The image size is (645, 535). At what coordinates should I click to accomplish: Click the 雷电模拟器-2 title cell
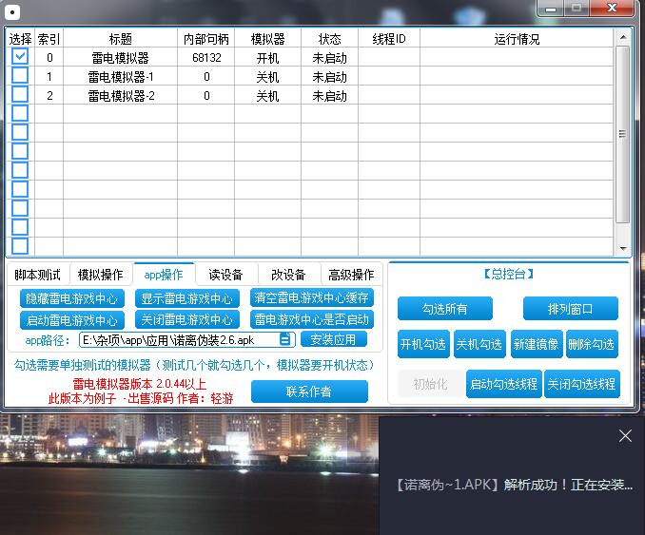pyautogui.click(x=120, y=96)
